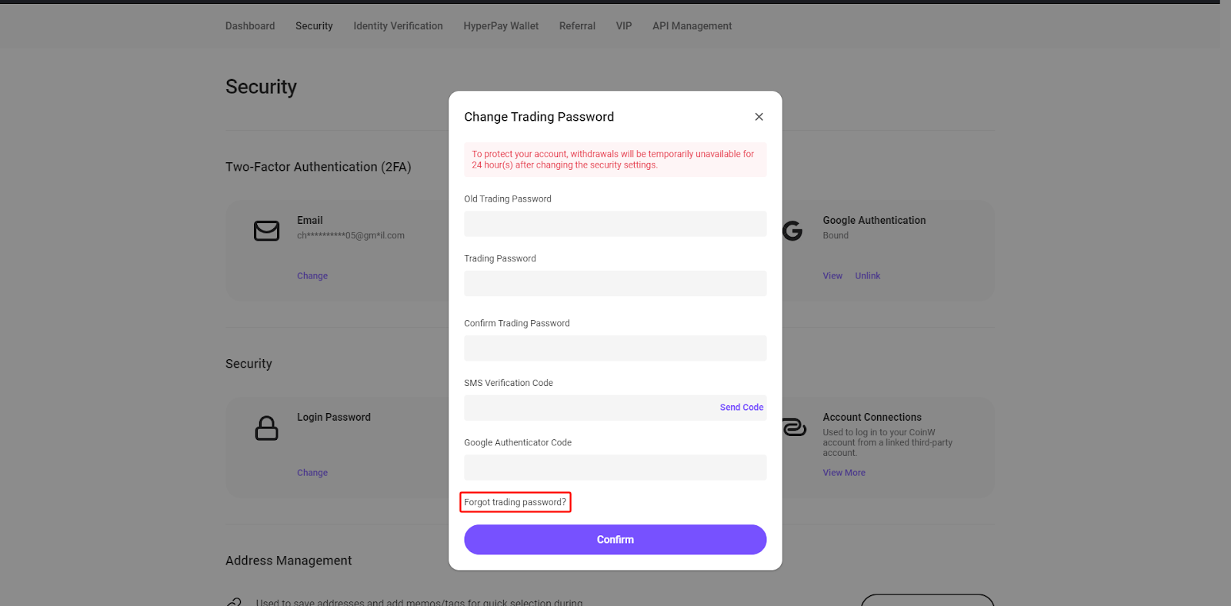This screenshot has width=1231, height=606.
Task: Open Forgot trading password link
Action: pyautogui.click(x=514, y=501)
